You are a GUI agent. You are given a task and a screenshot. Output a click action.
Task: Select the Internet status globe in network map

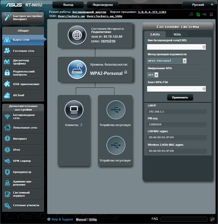click(x=77, y=35)
